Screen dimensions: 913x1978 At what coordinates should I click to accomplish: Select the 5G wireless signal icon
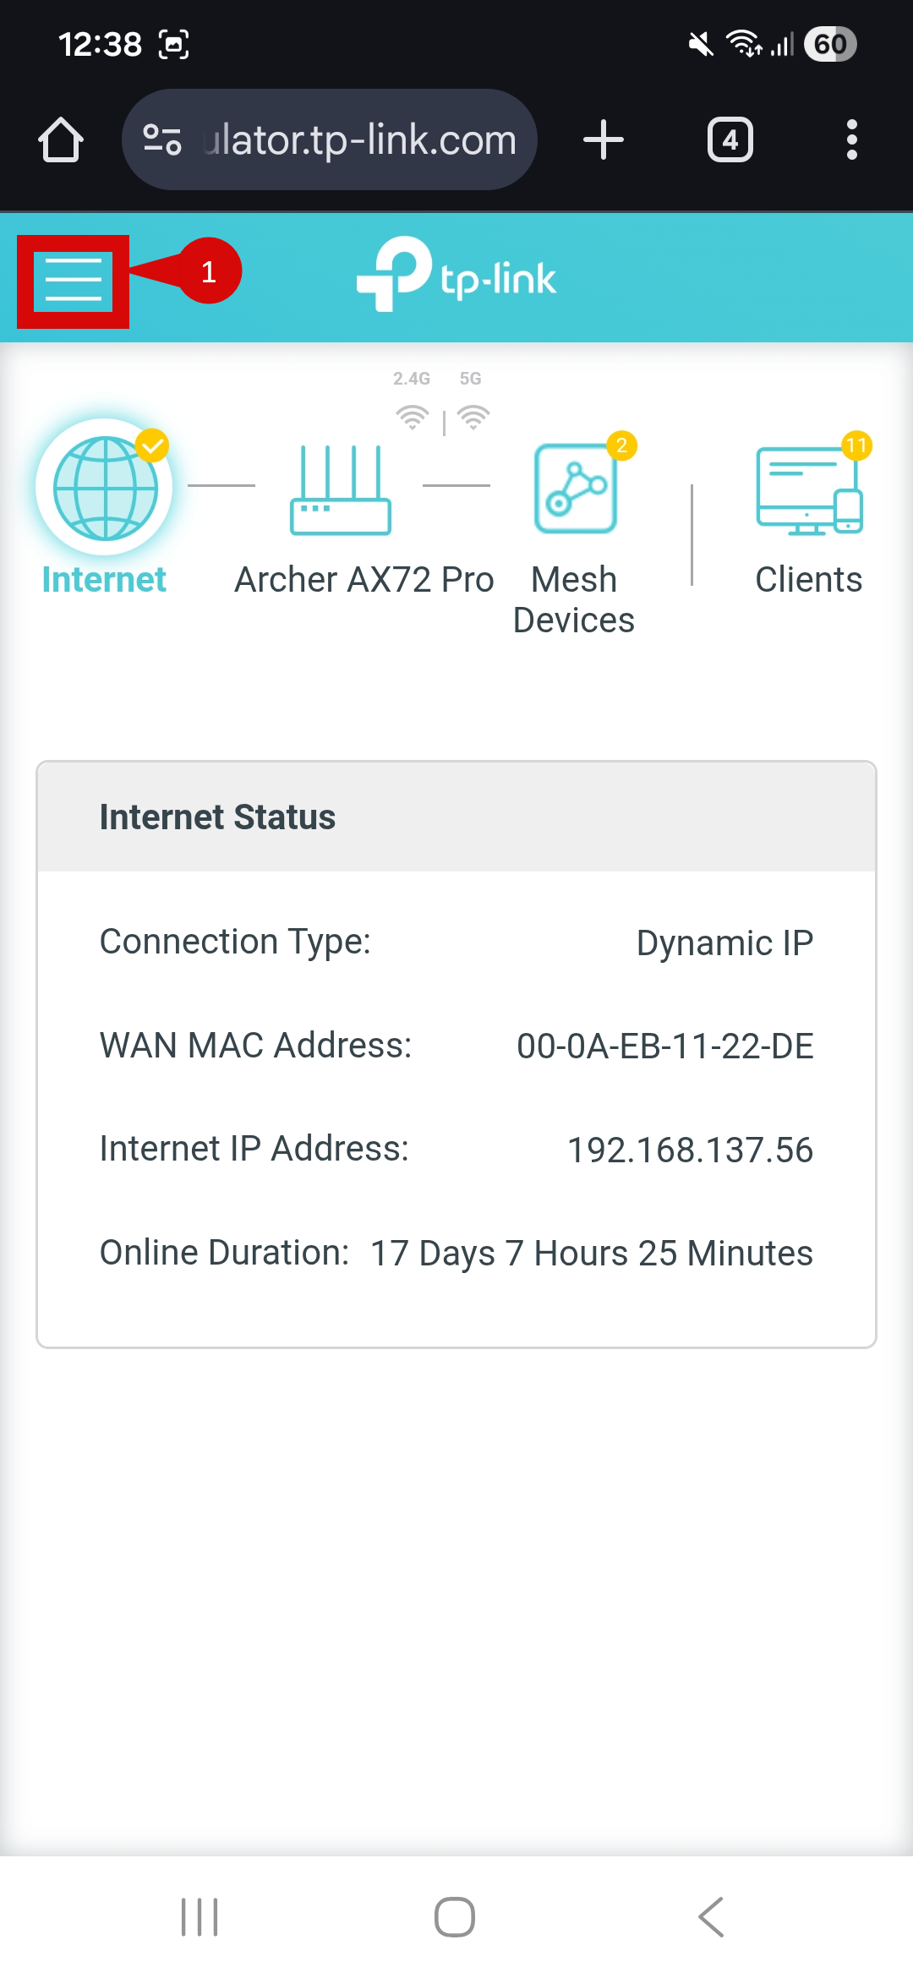tap(472, 416)
